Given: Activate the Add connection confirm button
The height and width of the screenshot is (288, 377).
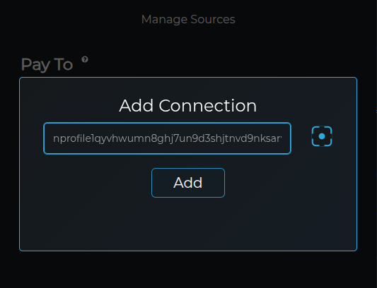Looking at the screenshot, I should [188, 183].
